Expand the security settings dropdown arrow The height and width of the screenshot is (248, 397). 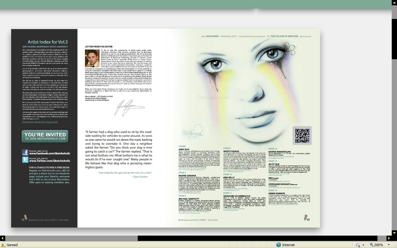point(363,245)
